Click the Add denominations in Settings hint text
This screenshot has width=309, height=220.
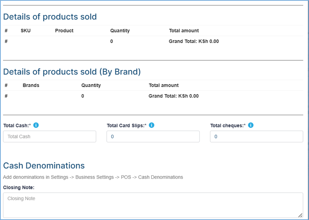(93, 177)
